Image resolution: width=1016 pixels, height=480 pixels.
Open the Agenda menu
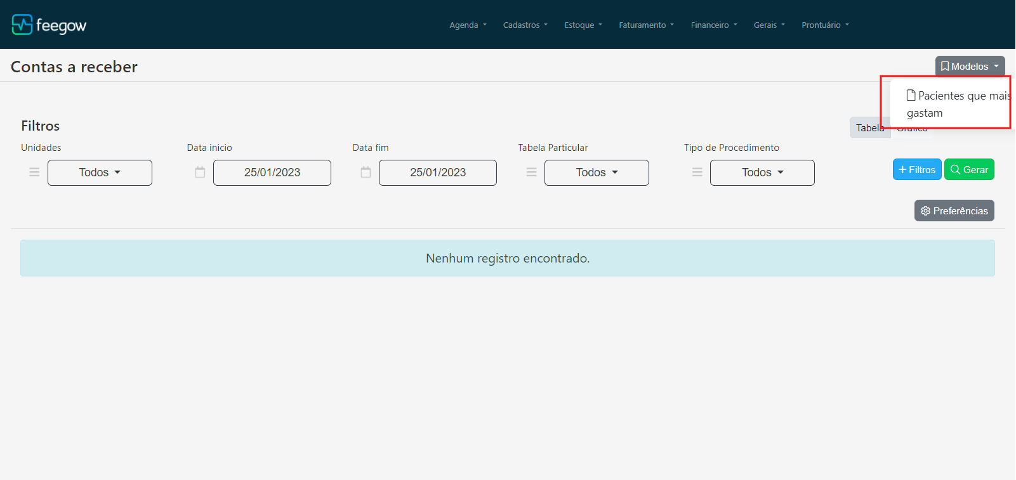point(468,25)
